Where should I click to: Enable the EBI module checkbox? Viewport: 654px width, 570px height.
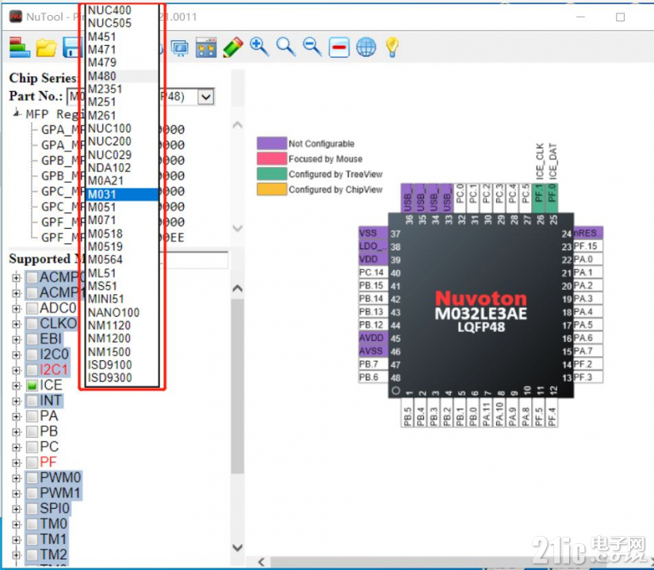tap(33, 339)
